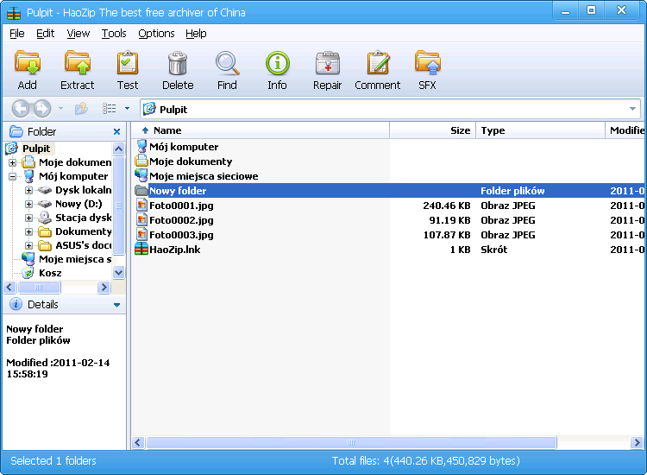Click the Moje miejsca sieciowe icon in file list
647x475 pixels.
click(141, 175)
